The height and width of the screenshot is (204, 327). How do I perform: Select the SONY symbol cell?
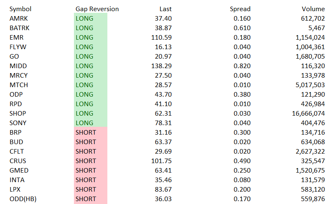click(18, 123)
